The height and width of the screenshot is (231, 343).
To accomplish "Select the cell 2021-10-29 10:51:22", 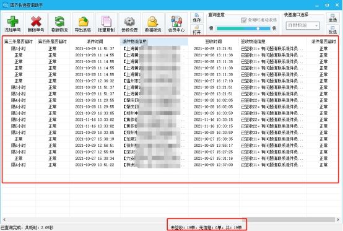I will click(95, 165).
